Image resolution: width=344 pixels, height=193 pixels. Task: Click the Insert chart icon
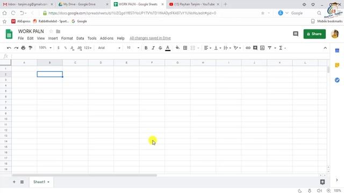point(262,48)
